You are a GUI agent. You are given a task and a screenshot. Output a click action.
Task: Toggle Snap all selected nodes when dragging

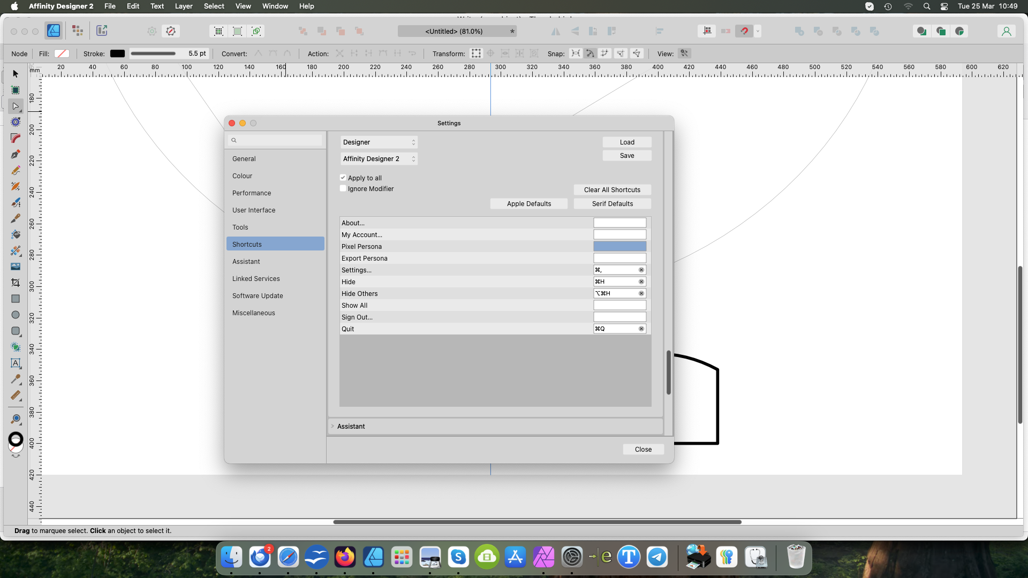coord(605,54)
